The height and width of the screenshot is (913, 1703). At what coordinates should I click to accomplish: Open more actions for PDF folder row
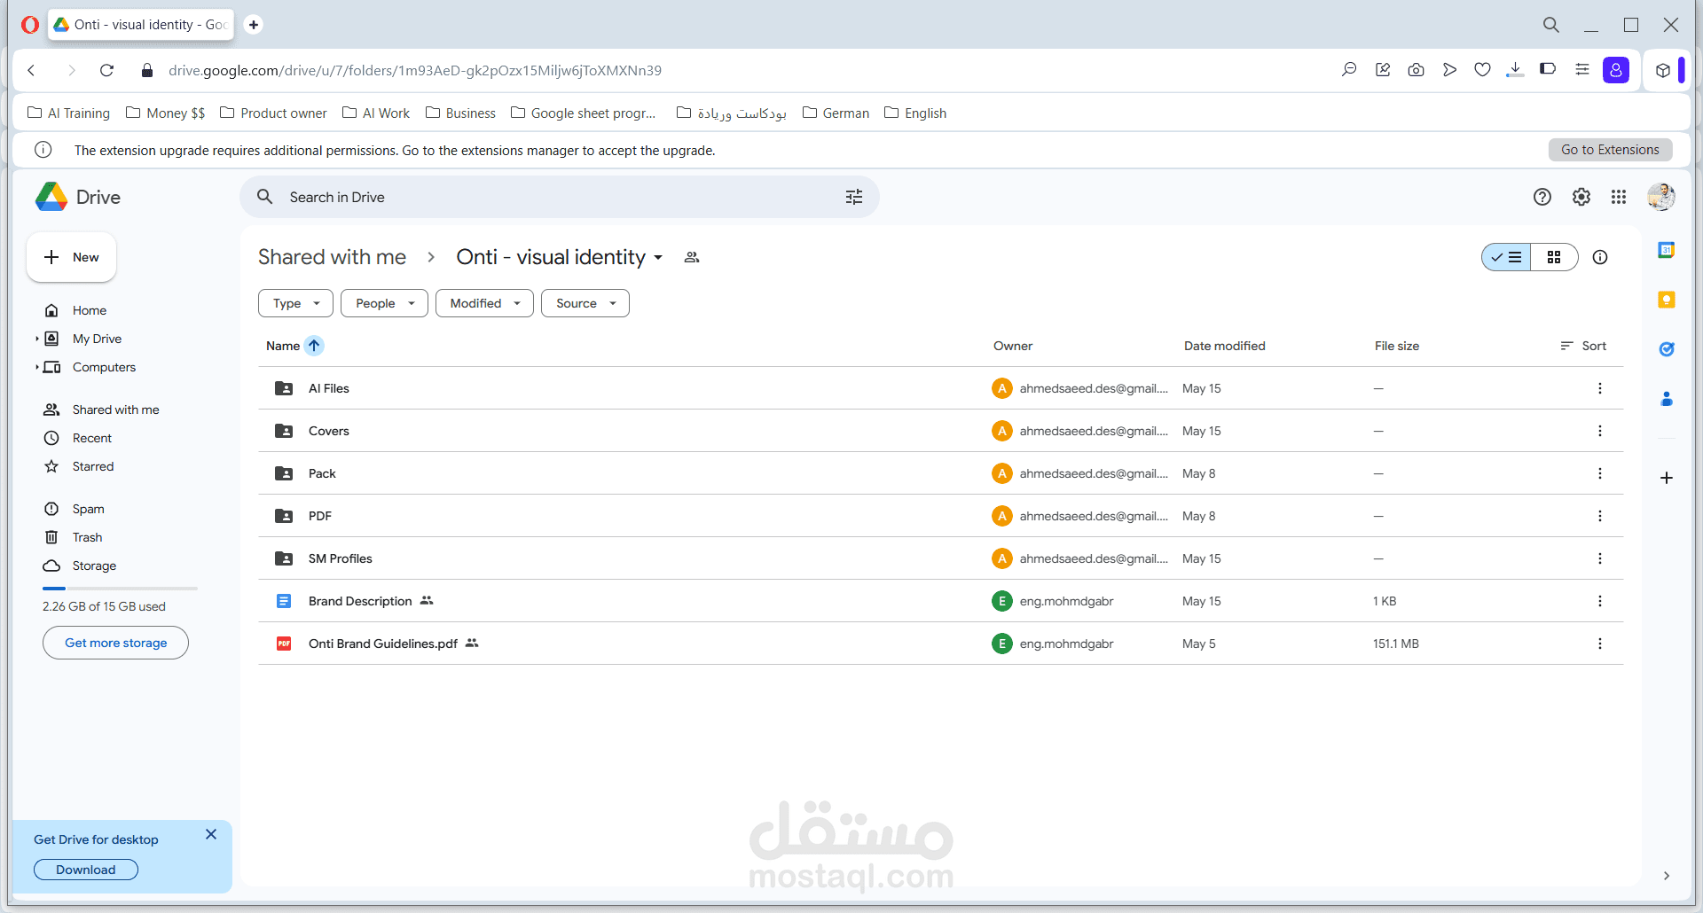(x=1600, y=516)
